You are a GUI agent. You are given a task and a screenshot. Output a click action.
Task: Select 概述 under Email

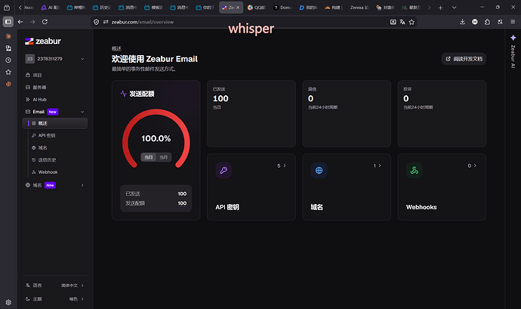(x=55, y=123)
